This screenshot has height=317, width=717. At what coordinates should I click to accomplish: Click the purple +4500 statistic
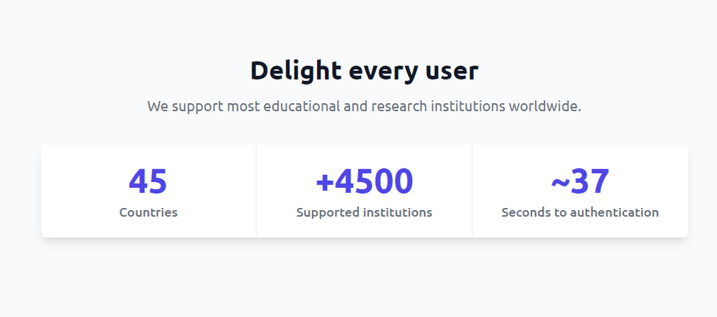point(364,181)
